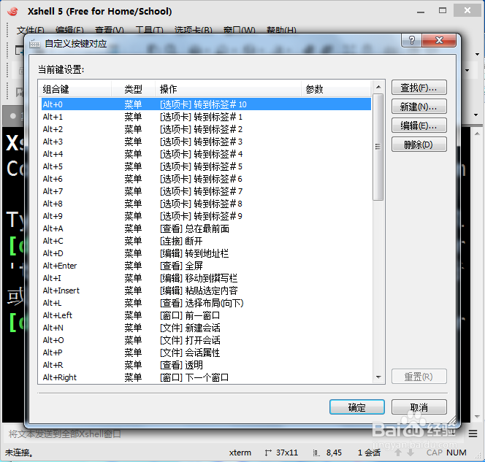
Task: Select the Alt+D 转到地址栏 row
Action: tap(206, 253)
